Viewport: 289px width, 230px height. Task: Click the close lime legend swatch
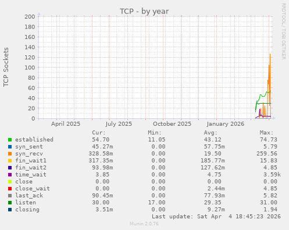(x=10, y=182)
